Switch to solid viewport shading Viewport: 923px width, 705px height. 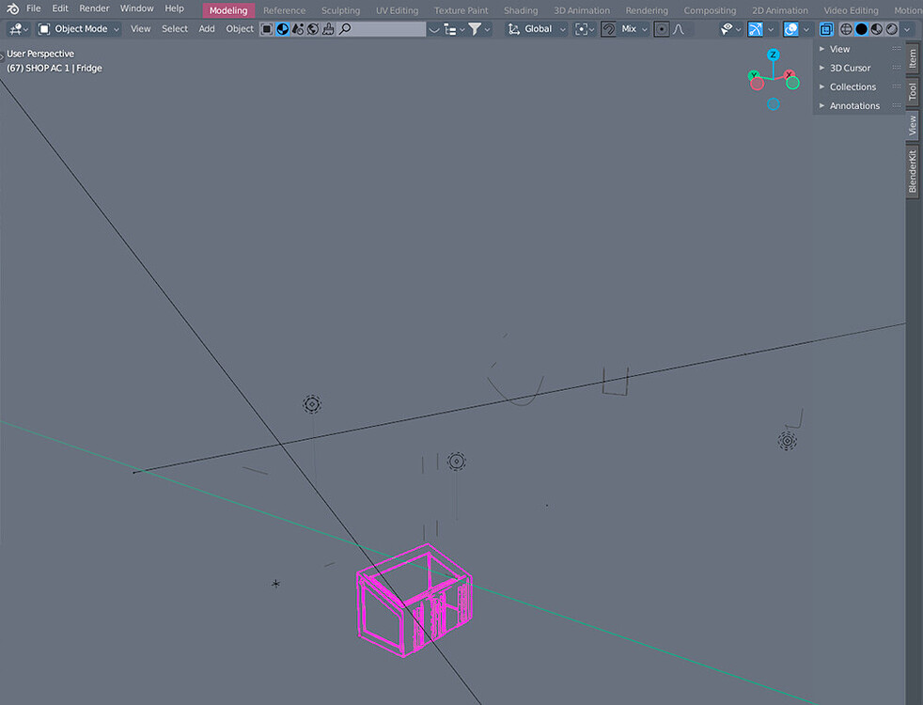click(861, 29)
